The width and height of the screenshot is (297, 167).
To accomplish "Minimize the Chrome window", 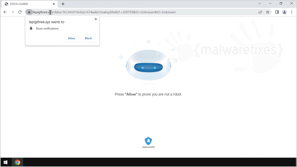I will click(x=270, y=3).
